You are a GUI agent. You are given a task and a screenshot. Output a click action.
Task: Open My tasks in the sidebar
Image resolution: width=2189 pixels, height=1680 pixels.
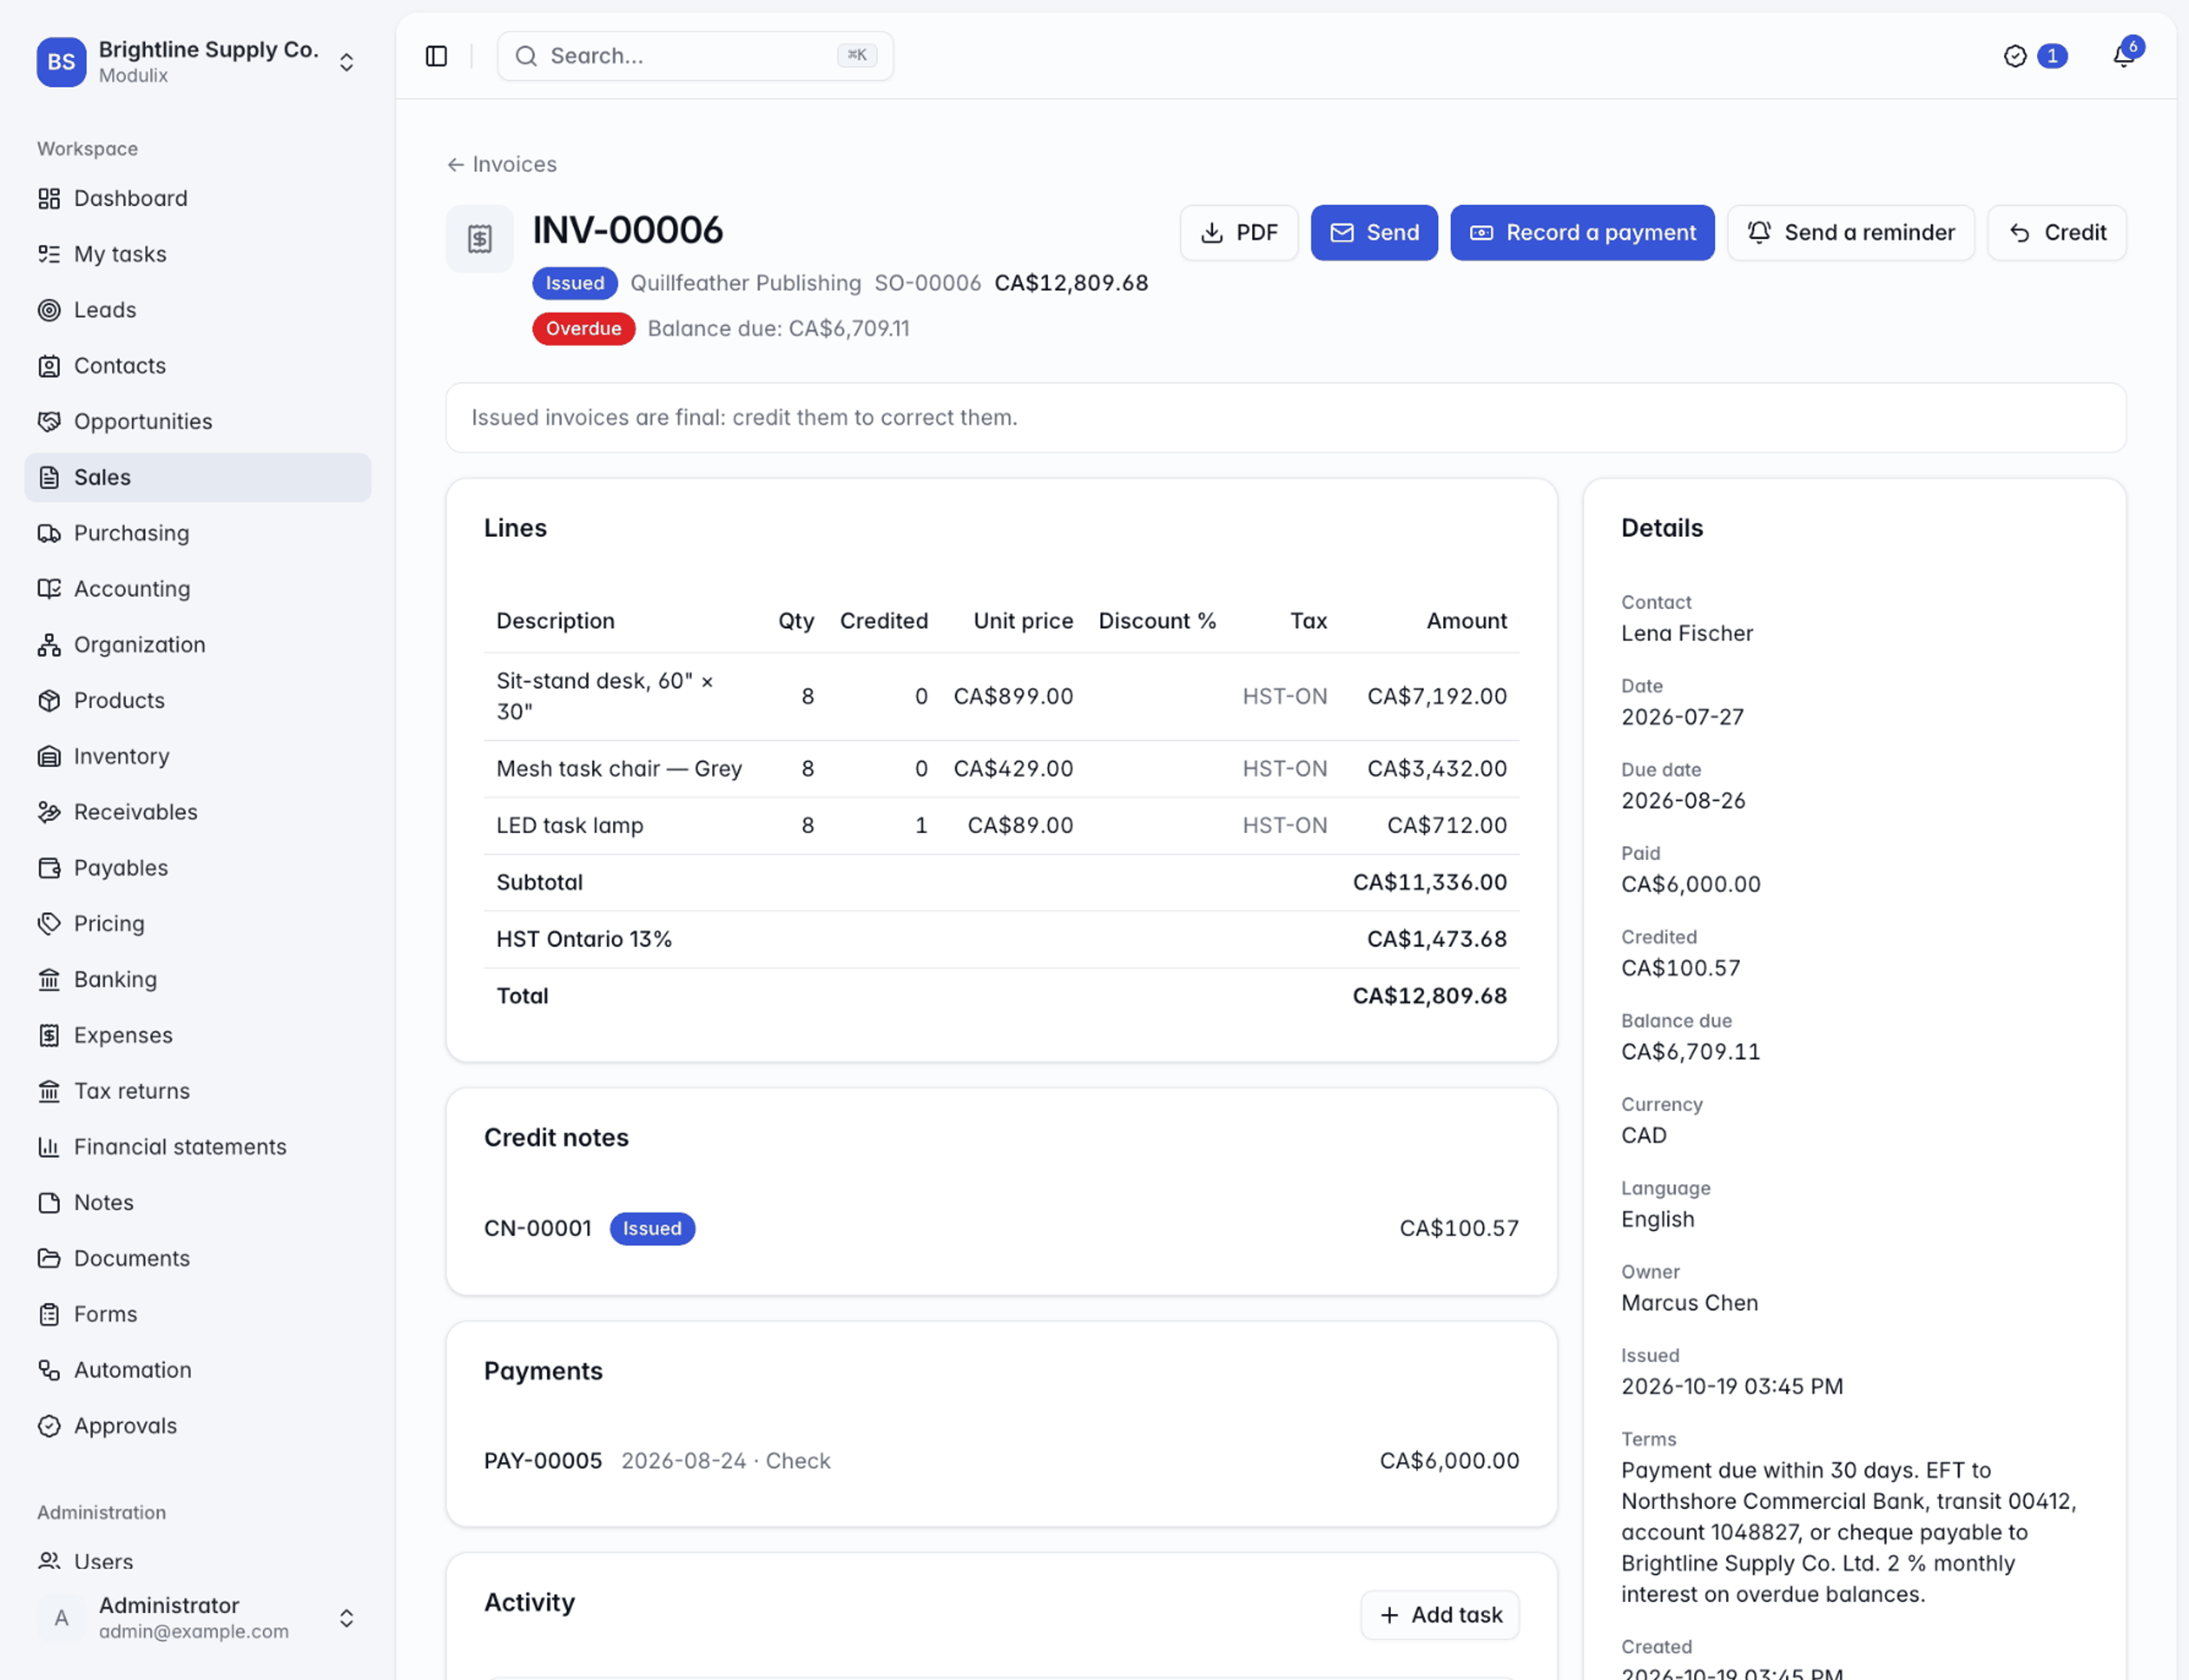click(x=198, y=254)
